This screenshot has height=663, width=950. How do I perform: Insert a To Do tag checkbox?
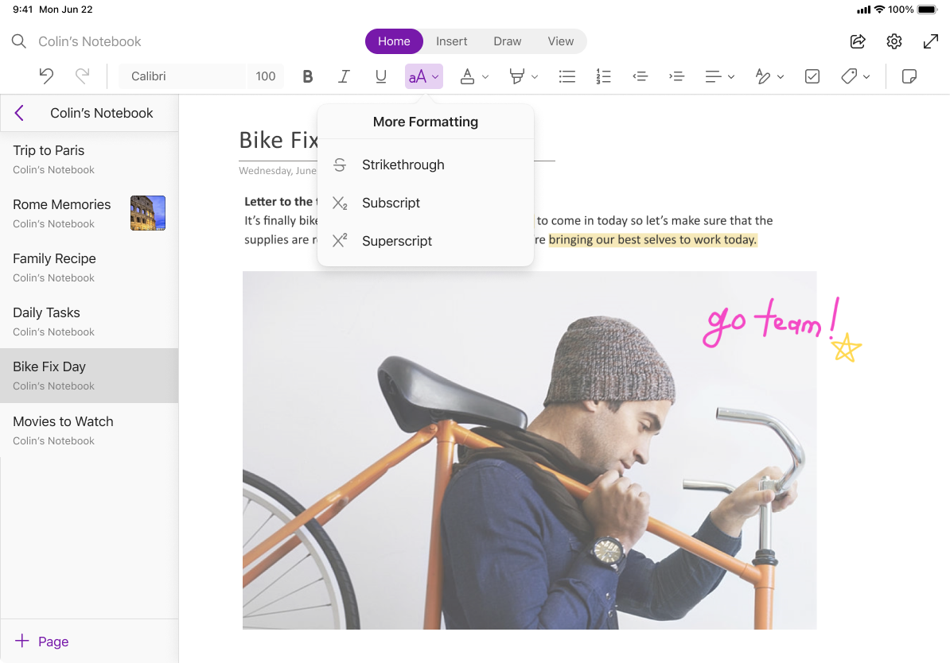(812, 76)
